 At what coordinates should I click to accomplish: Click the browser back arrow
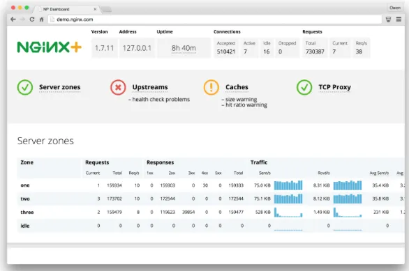click(x=13, y=20)
